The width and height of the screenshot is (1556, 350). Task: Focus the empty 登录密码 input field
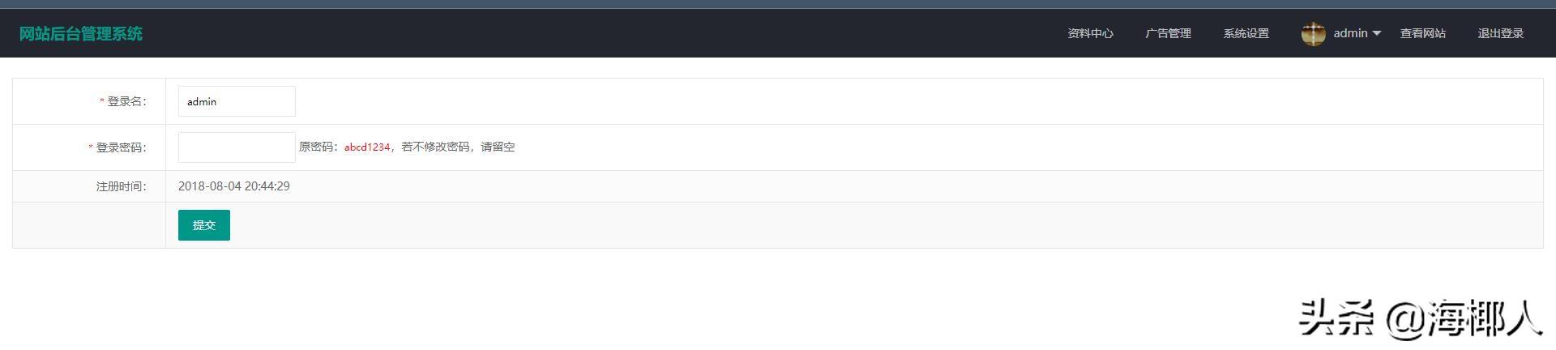tap(237, 147)
